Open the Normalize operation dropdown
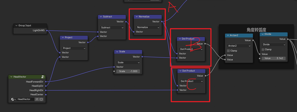This screenshot has height=112, width=297. click(x=148, y=27)
